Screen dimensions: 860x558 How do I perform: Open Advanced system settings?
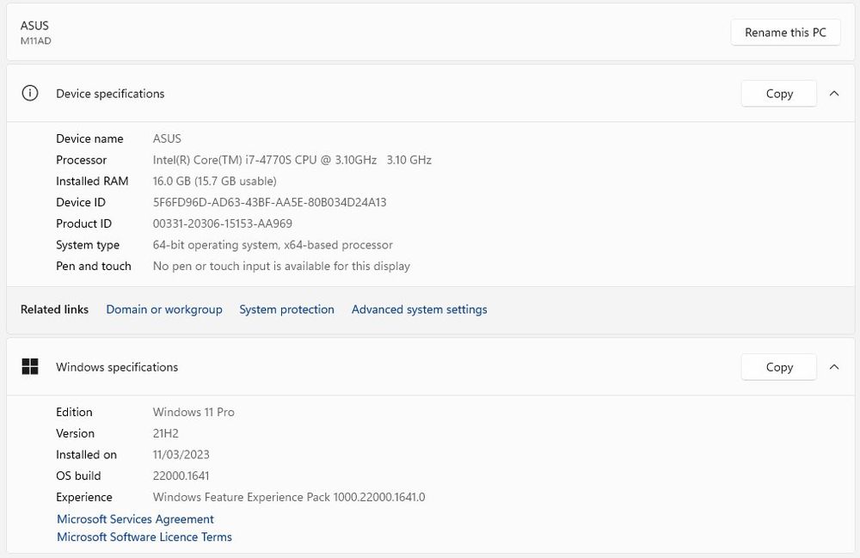pos(419,309)
